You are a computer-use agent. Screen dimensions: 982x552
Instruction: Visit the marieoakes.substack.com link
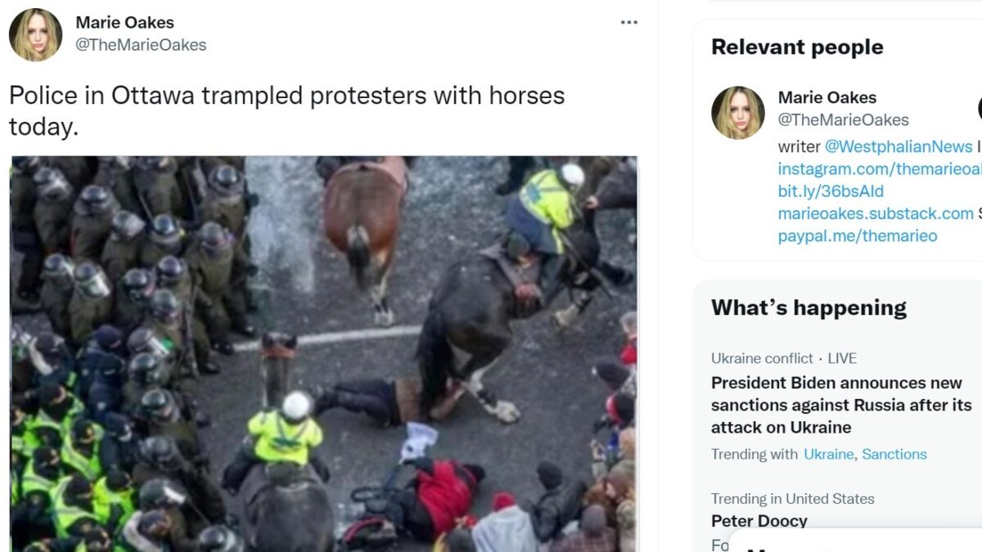(875, 213)
